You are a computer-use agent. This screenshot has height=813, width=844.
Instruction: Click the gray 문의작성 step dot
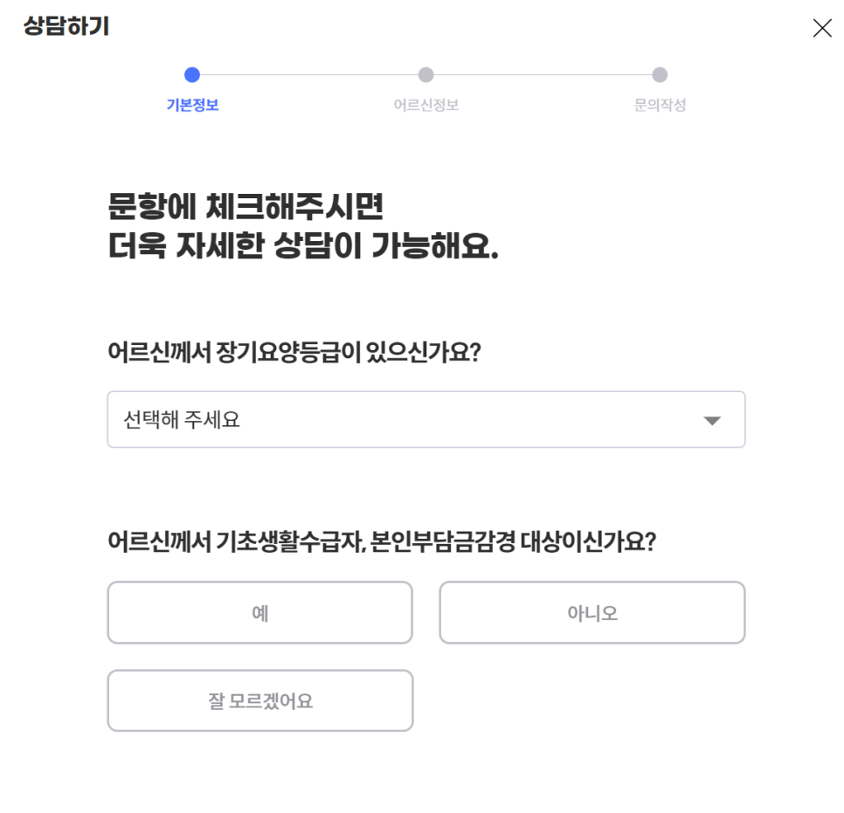coord(660,75)
